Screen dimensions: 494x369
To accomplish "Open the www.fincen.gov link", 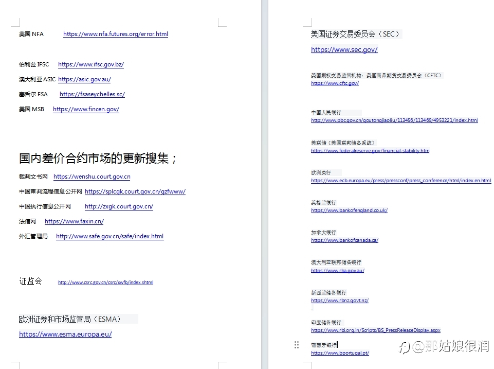I will [86, 109].
